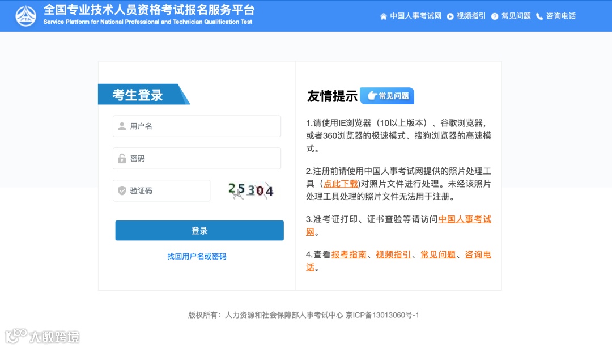
Task: Focus the 密码 input field
Action: click(197, 158)
